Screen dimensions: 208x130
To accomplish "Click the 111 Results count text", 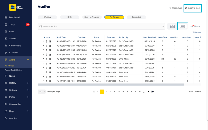I will click(x=196, y=32).
